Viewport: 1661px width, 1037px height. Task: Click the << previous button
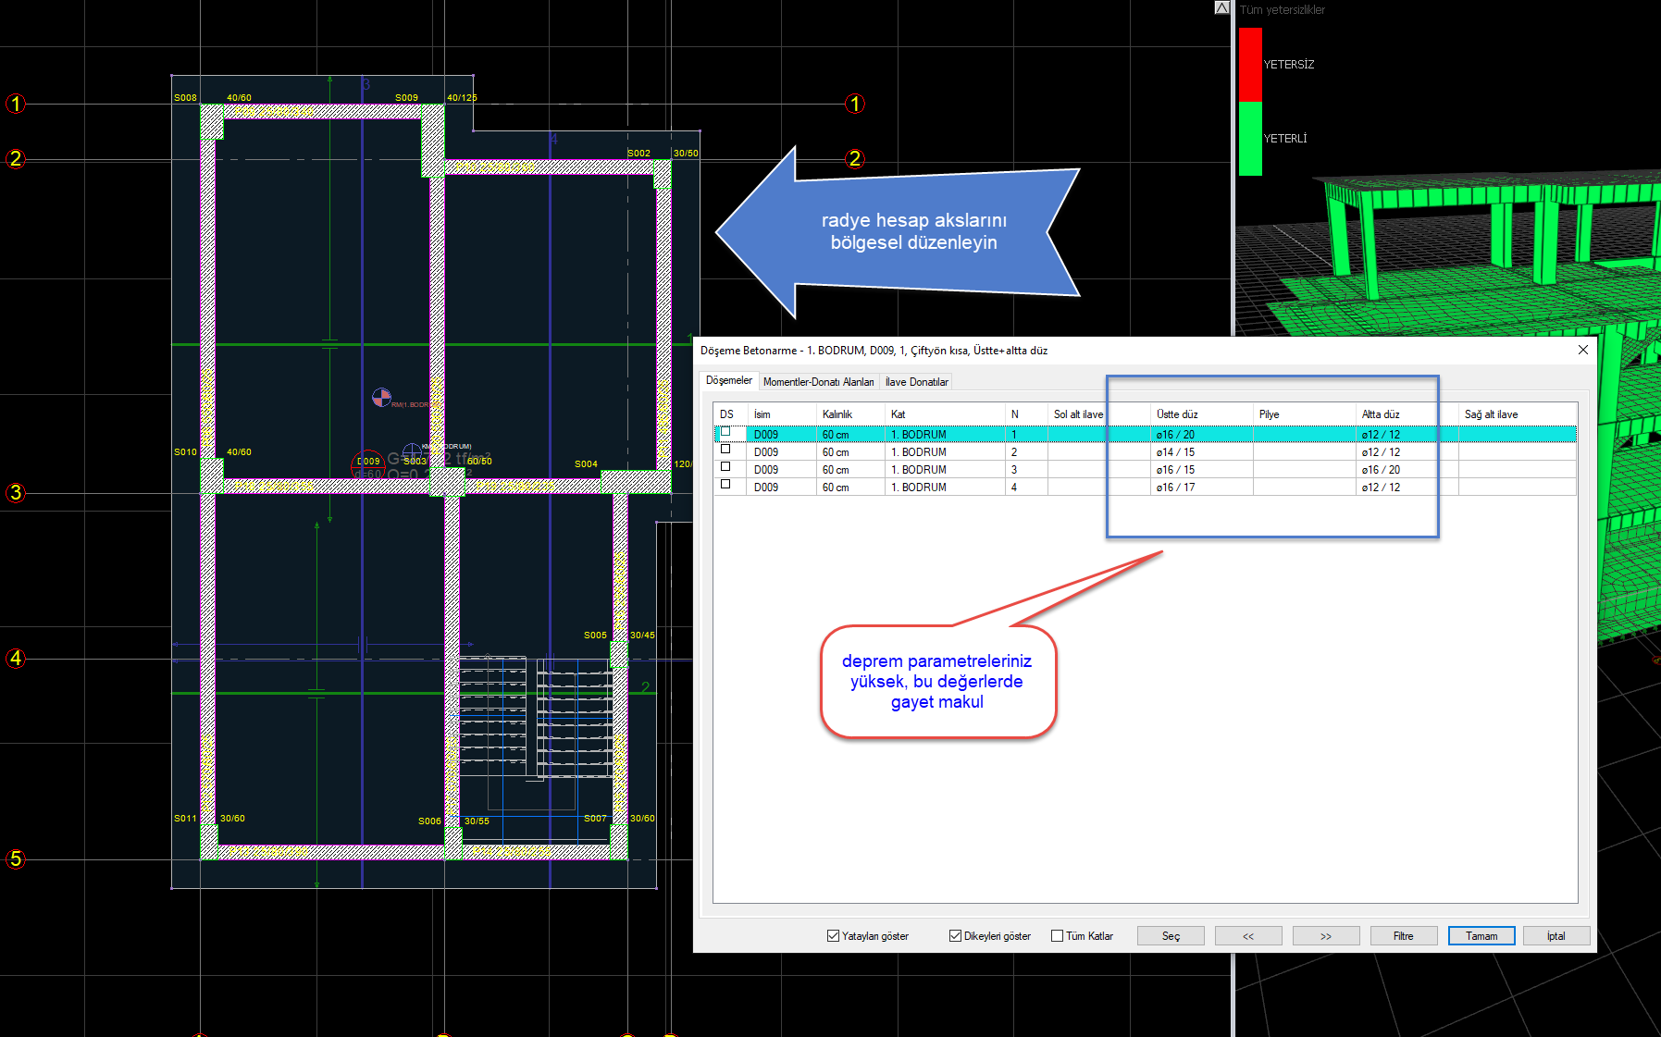(x=1248, y=936)
